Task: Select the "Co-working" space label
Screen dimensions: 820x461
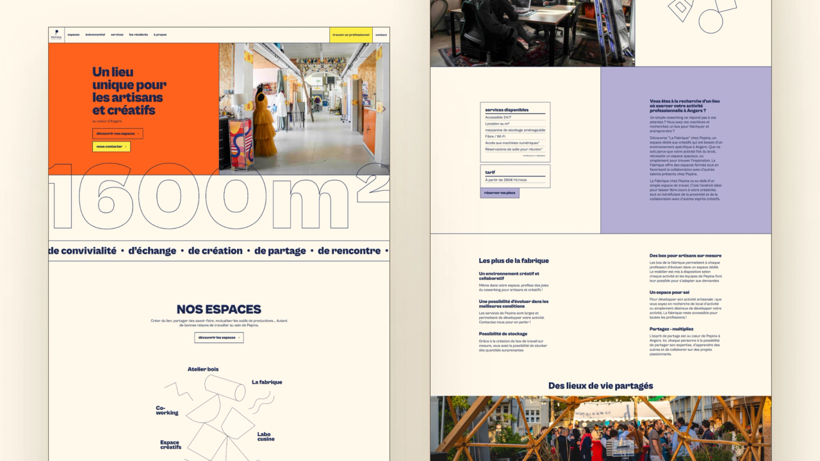Action: (167, 410)
